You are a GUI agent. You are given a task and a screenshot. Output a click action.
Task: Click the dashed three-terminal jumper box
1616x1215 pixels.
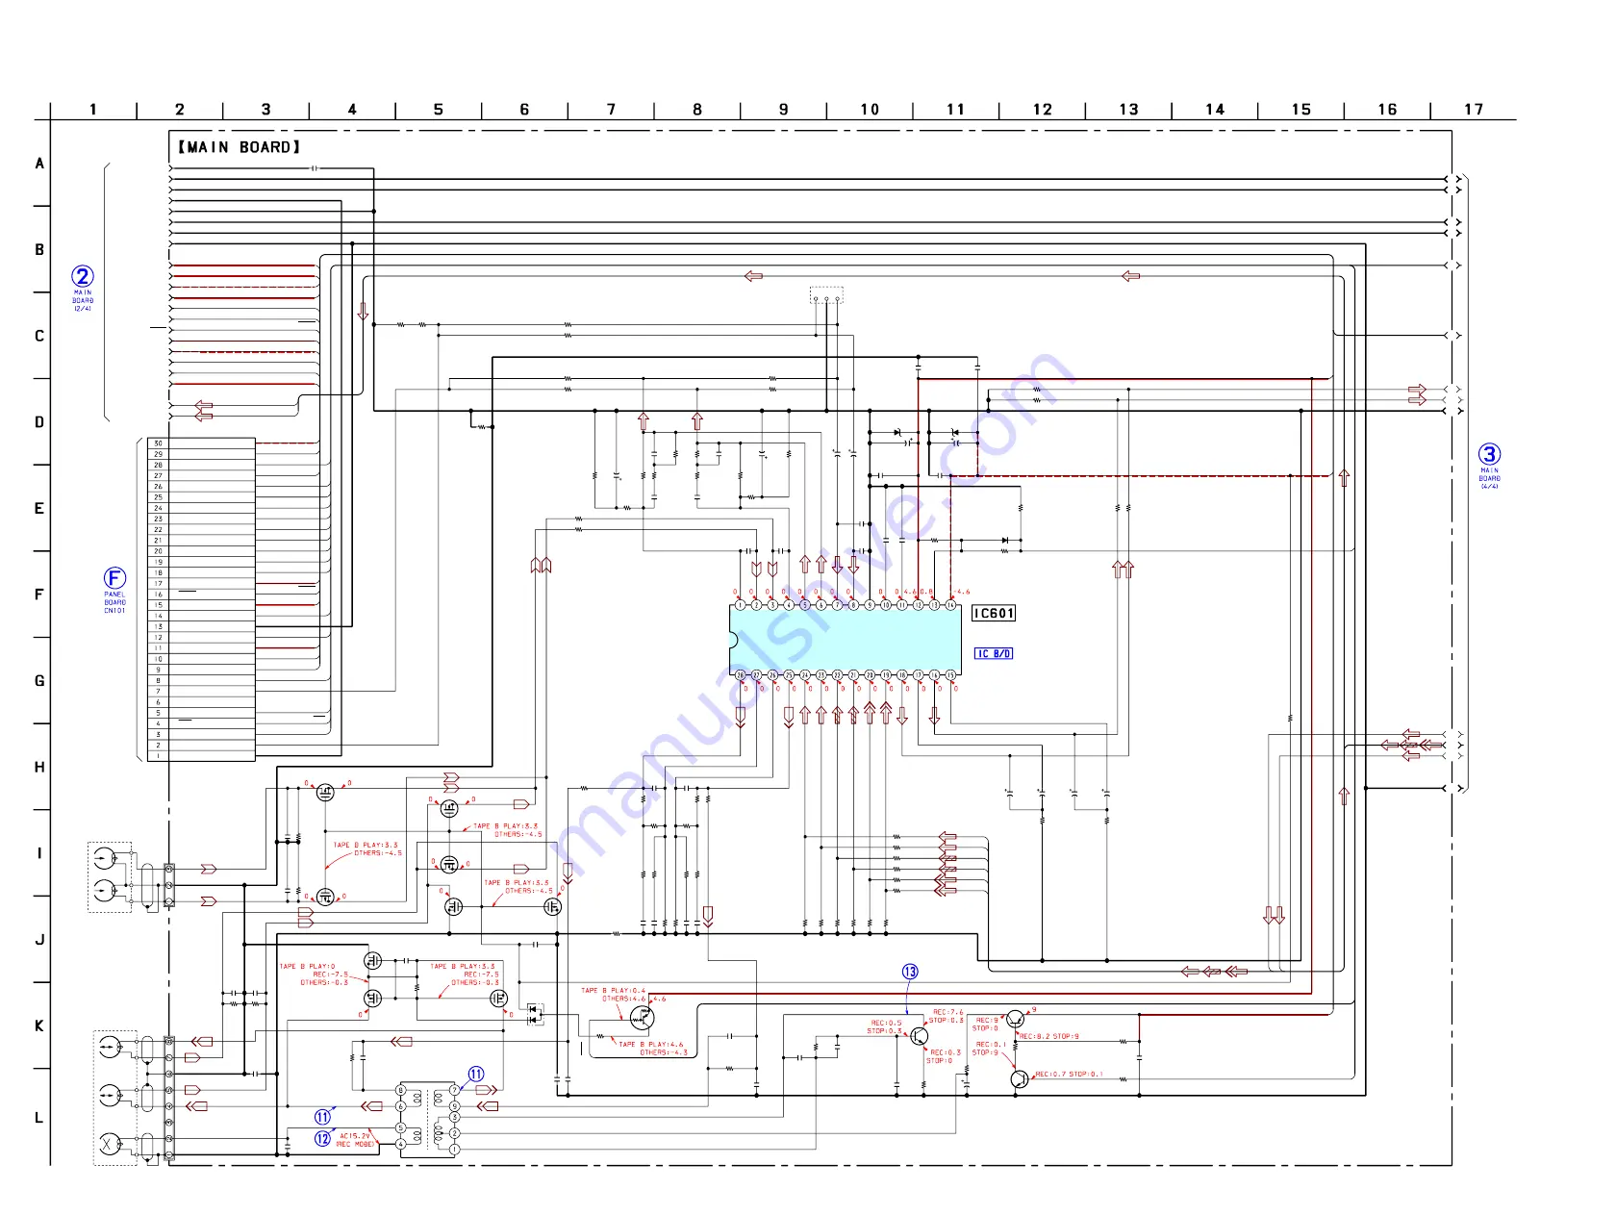click(826, 294)
